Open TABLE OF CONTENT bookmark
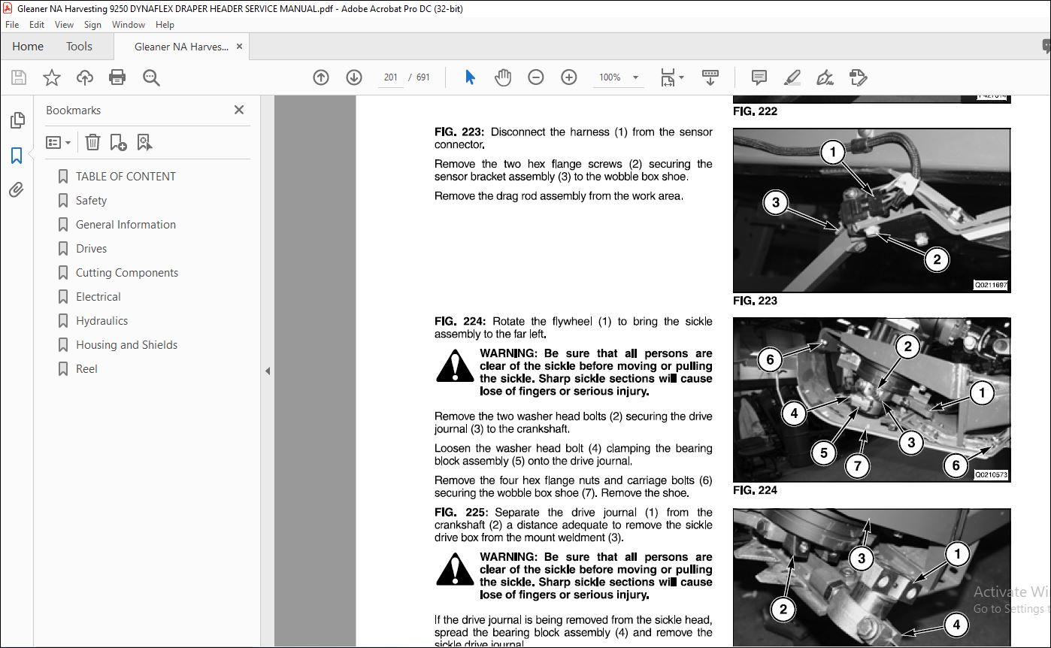1051x648 pixels. pos(126,177)
